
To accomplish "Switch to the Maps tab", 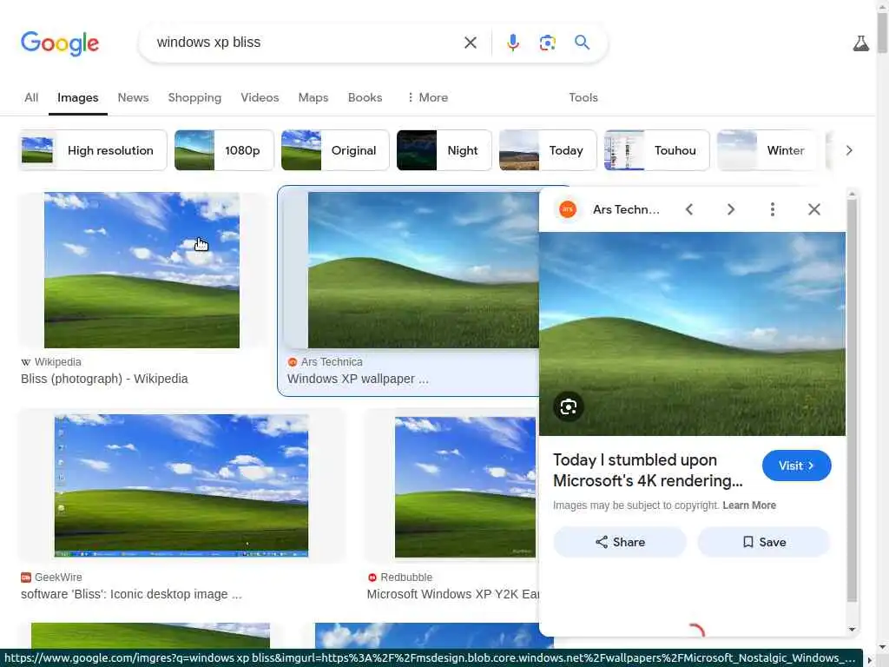I will click(313, 97).
